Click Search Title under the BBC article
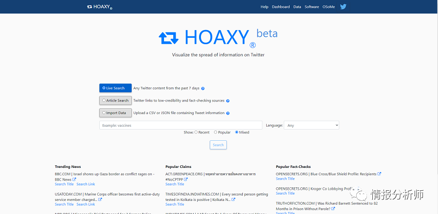 coord(64,184)
